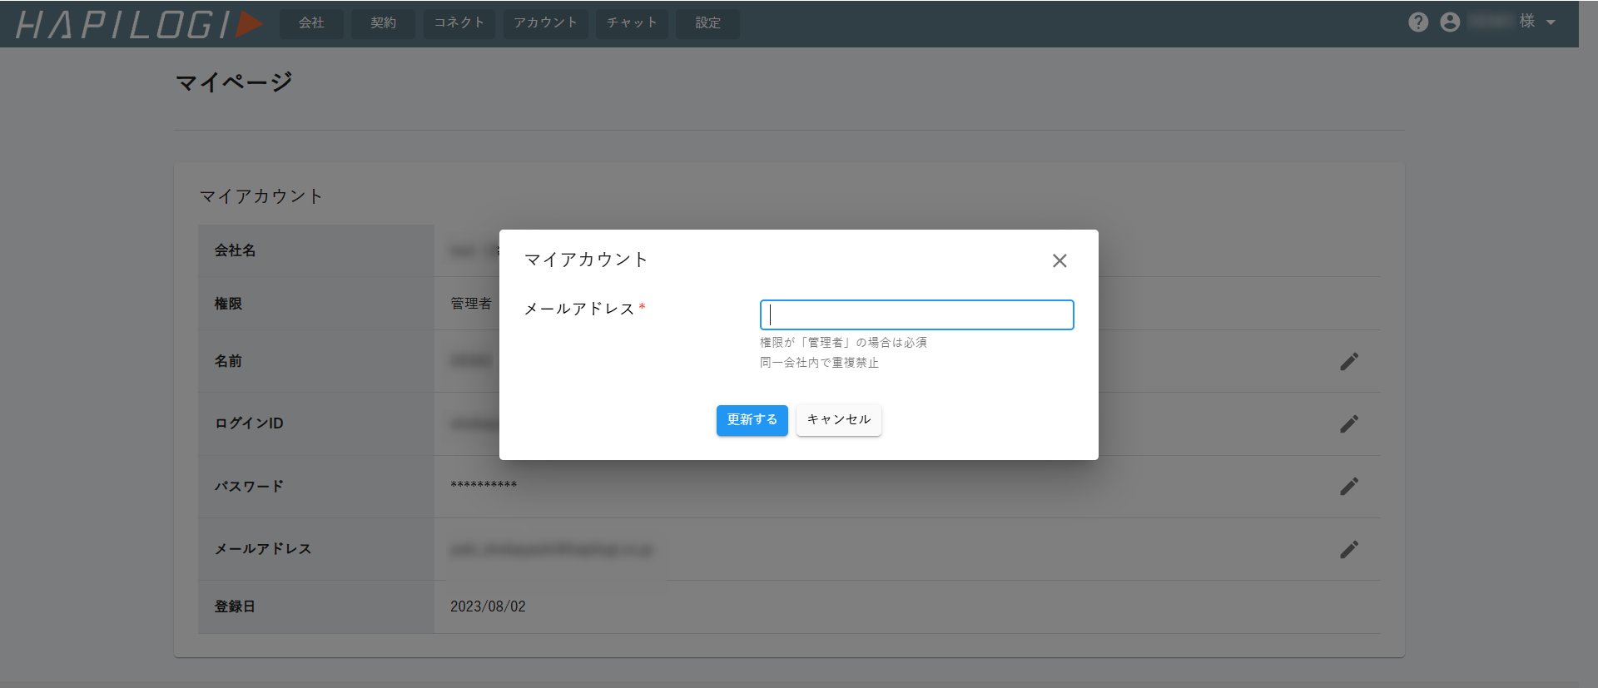Edit 名前 using its pencil icon
The width and height of the screenshot is (1598, 688).
1348,362
